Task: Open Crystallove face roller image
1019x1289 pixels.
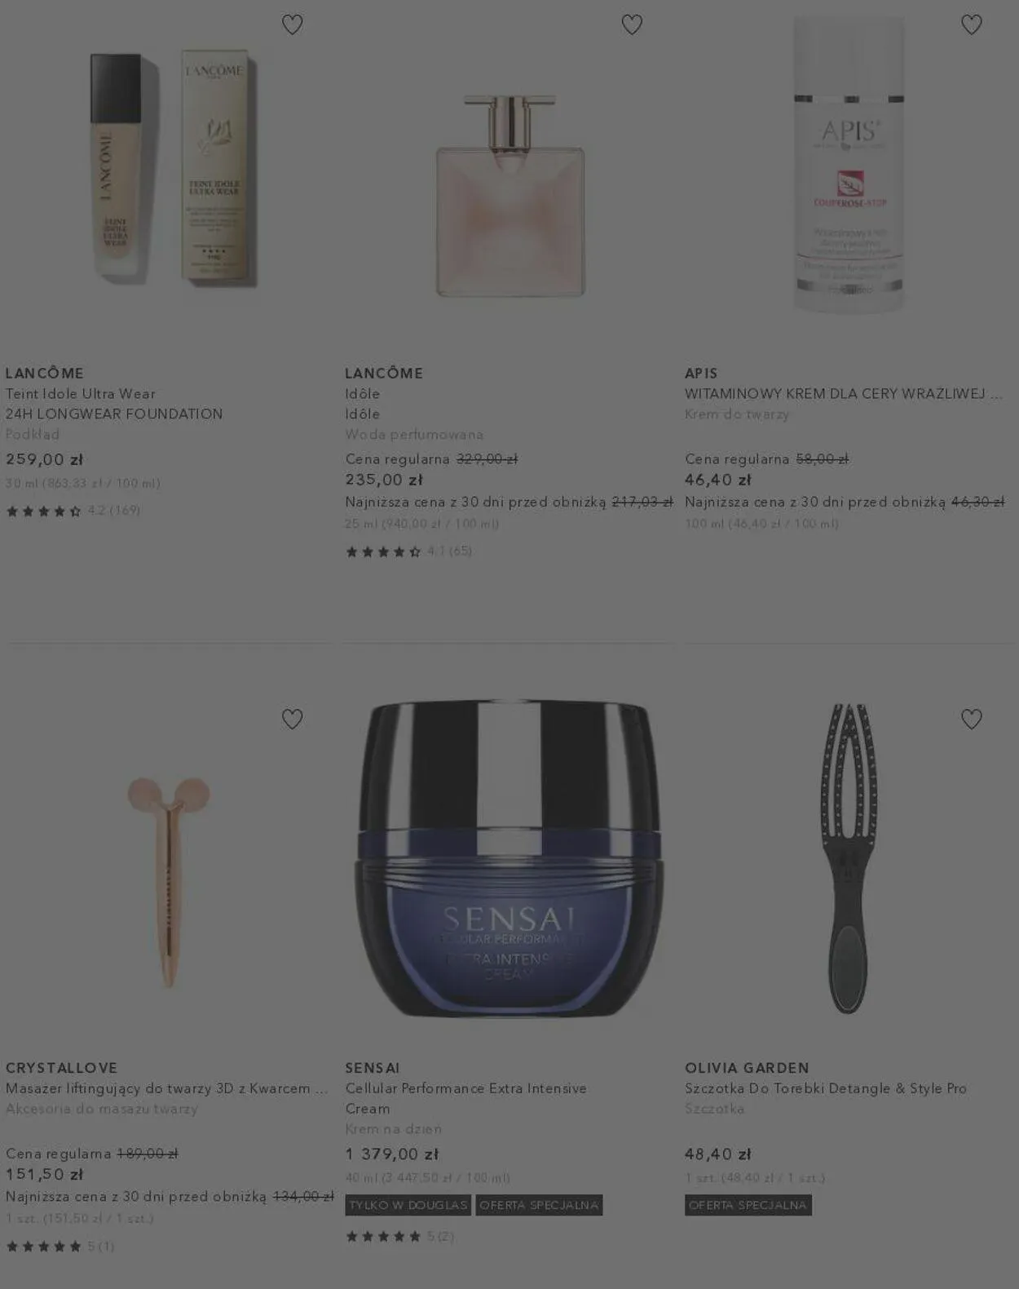Action: (x=169, y=881)
